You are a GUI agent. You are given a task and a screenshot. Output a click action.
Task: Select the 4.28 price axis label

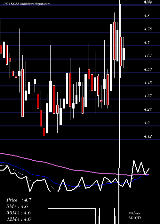tap(148, 109)
